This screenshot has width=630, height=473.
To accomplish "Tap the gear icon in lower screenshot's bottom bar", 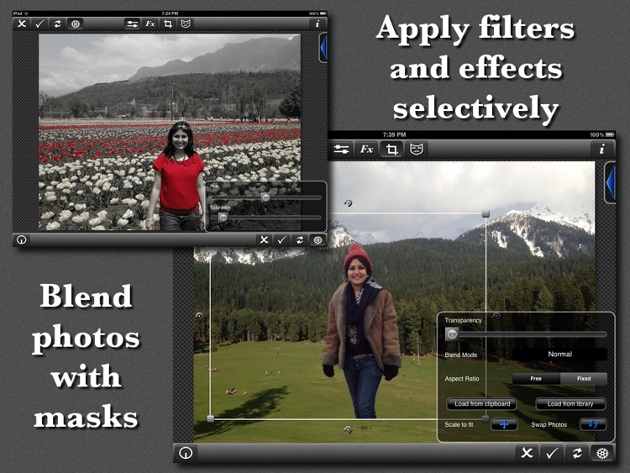I will (x=602, y=454).
